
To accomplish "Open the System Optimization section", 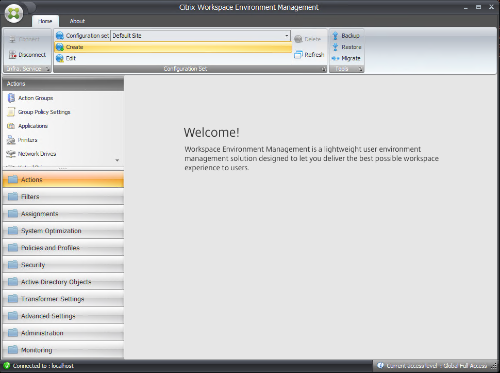I will (x=51, y=231).
